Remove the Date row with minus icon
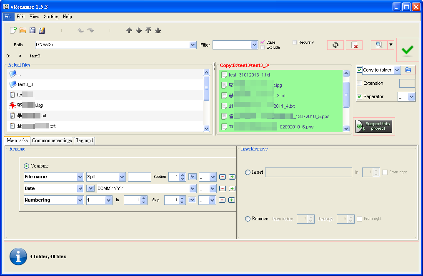This screenshot has width=423, height=276. pos(222,188)
